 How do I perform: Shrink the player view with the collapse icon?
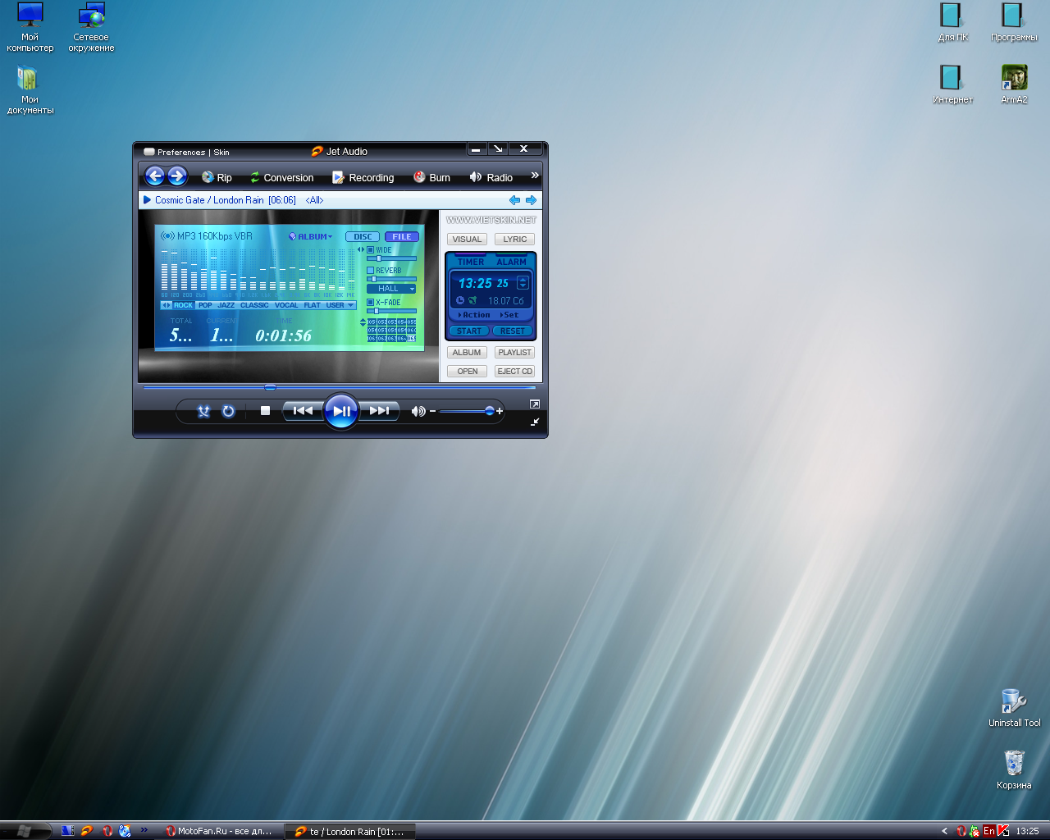click(535, 422)
